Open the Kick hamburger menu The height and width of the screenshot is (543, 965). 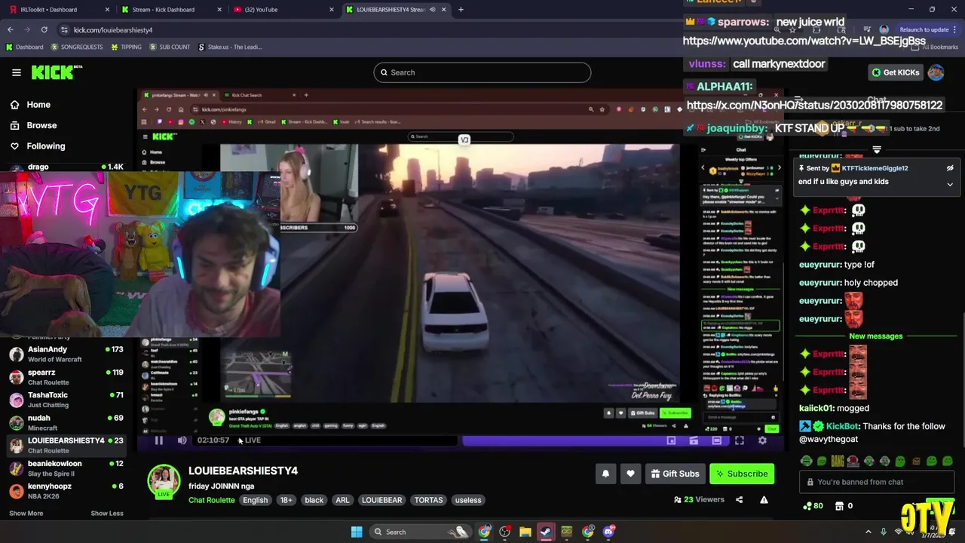[16, 72]
